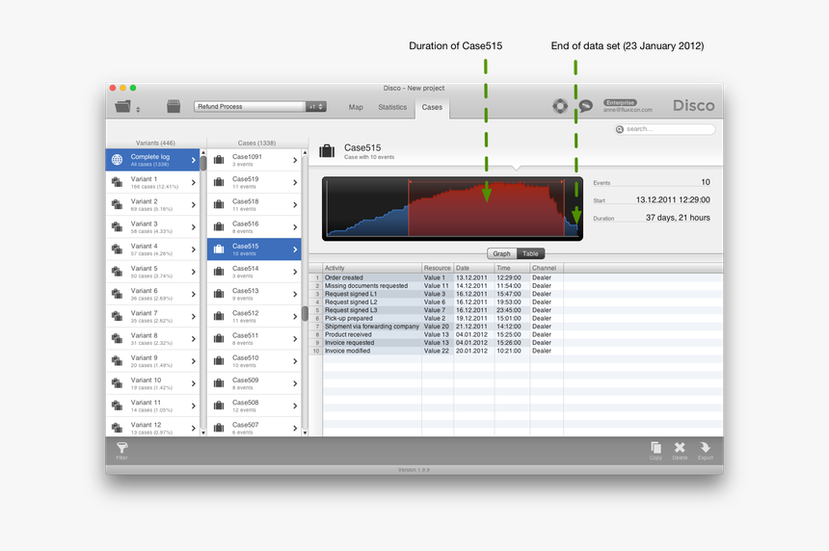Viewport: 829px width, 551px height.
Task: Click the Copy icon in bottom bar
Action: [655, 448]
